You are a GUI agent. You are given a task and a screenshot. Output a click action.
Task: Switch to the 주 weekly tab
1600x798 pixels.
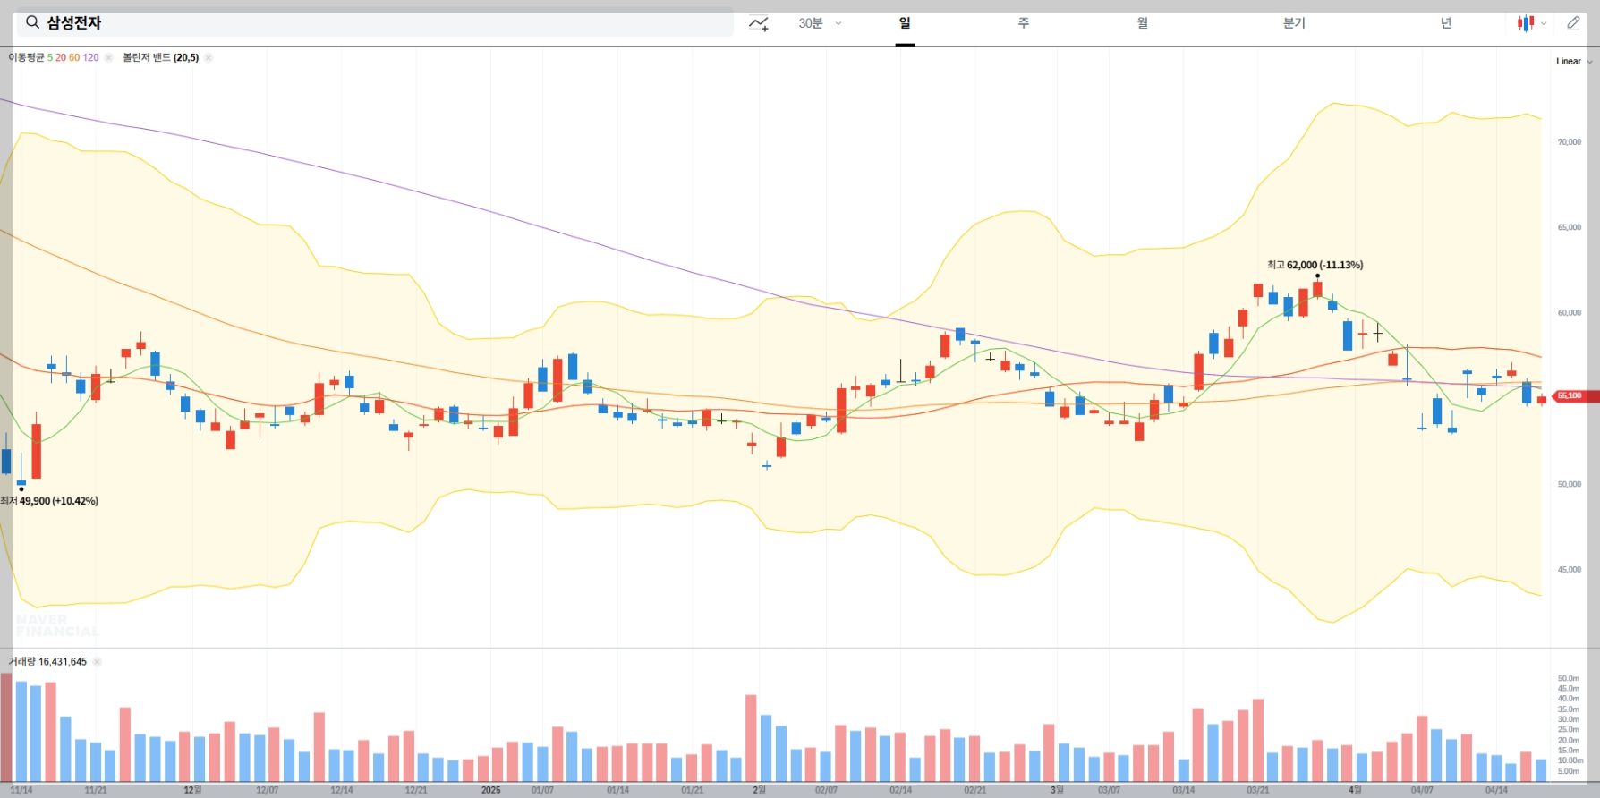click(x=1023, y=23)
